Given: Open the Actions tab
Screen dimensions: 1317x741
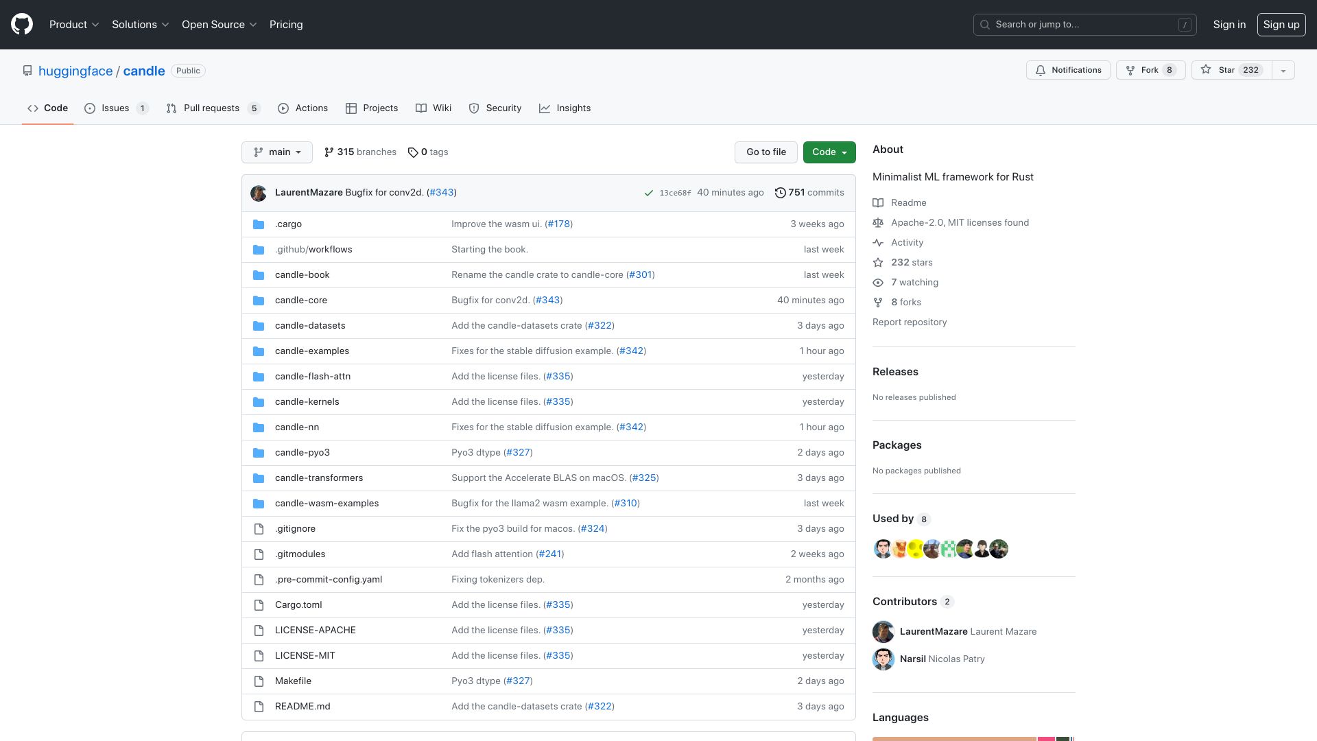Looking at the screenshot, I should (302, 108).
